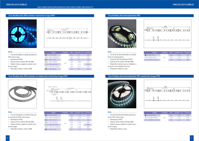Click the green dot beside SC-TWF2-VERDE2
The height and width of the screenshot is (141, 199).
46,122
